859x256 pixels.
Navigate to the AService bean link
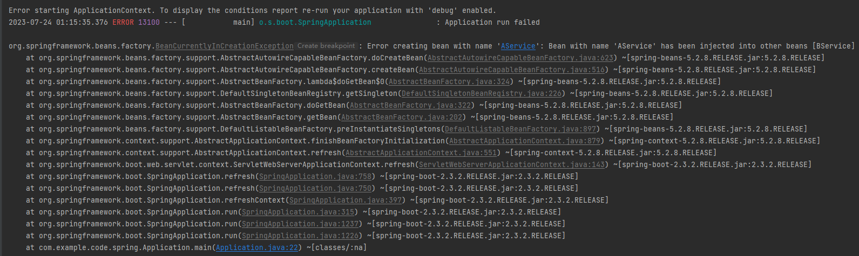click(518, 46)
